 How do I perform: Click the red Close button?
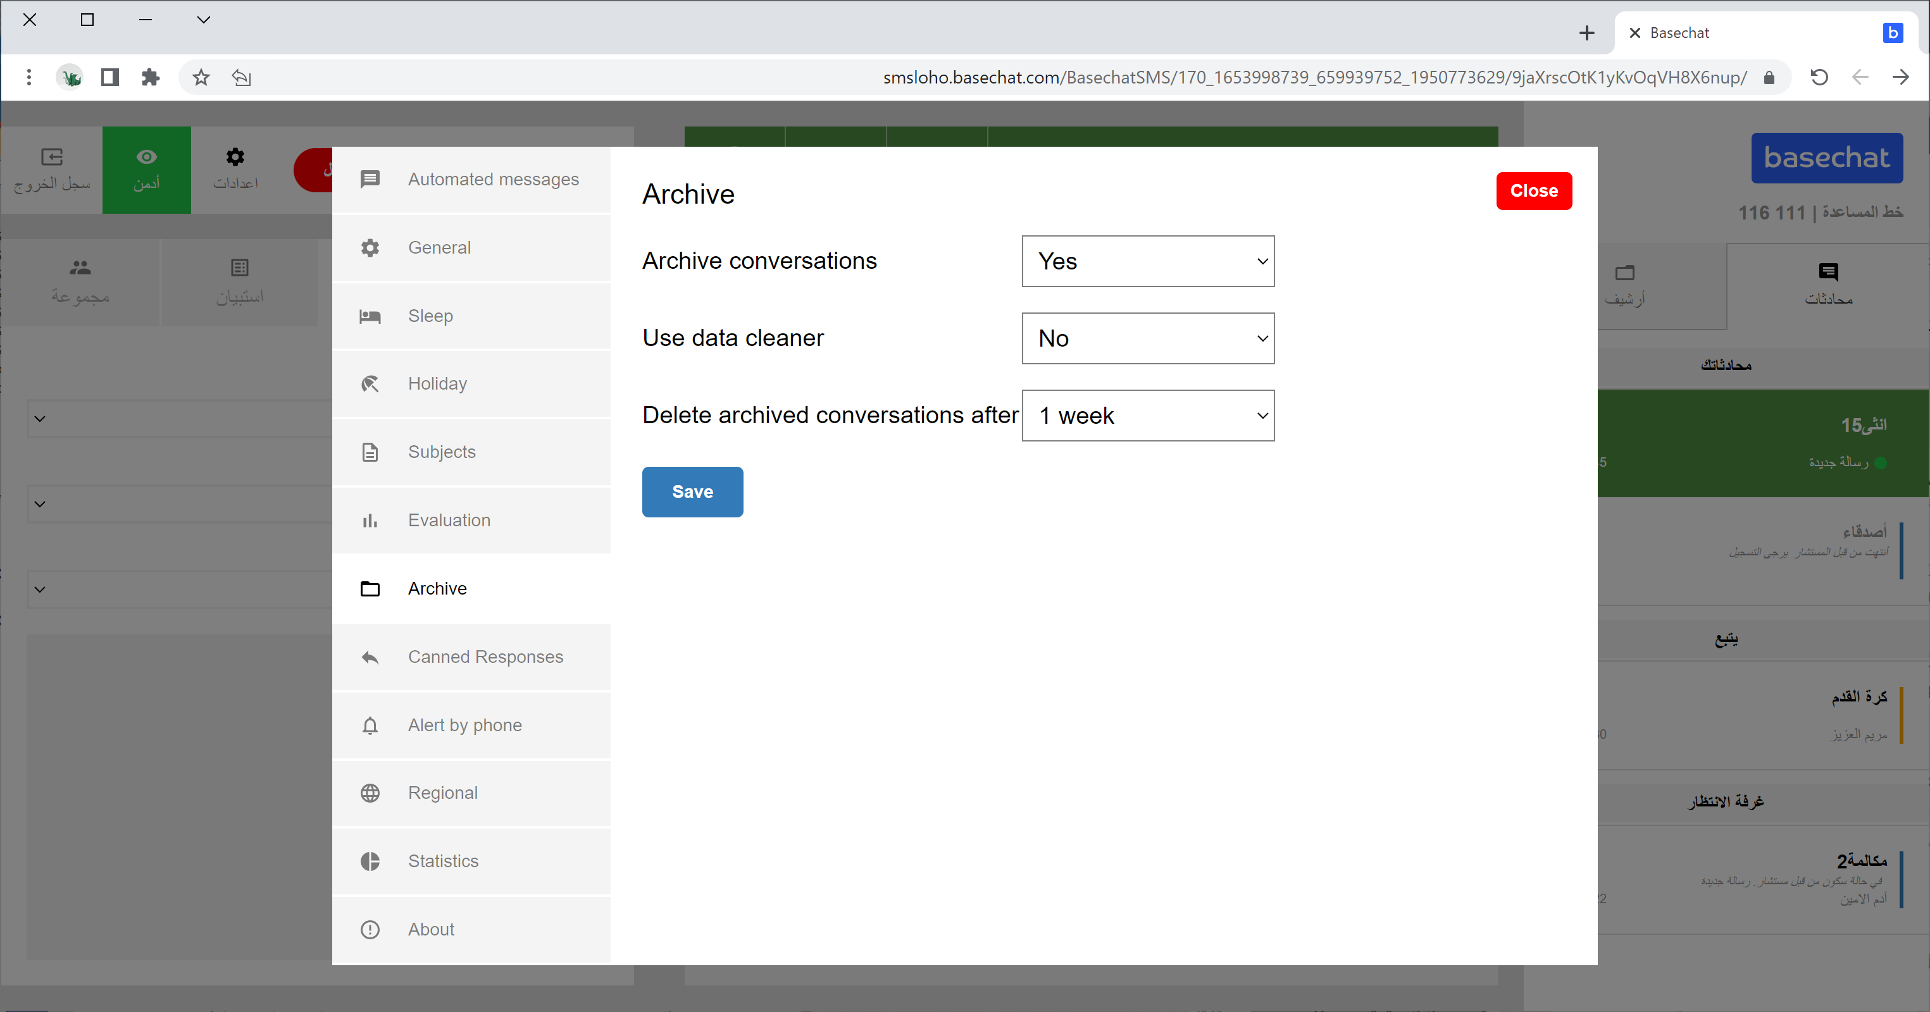pos(1534,191)
